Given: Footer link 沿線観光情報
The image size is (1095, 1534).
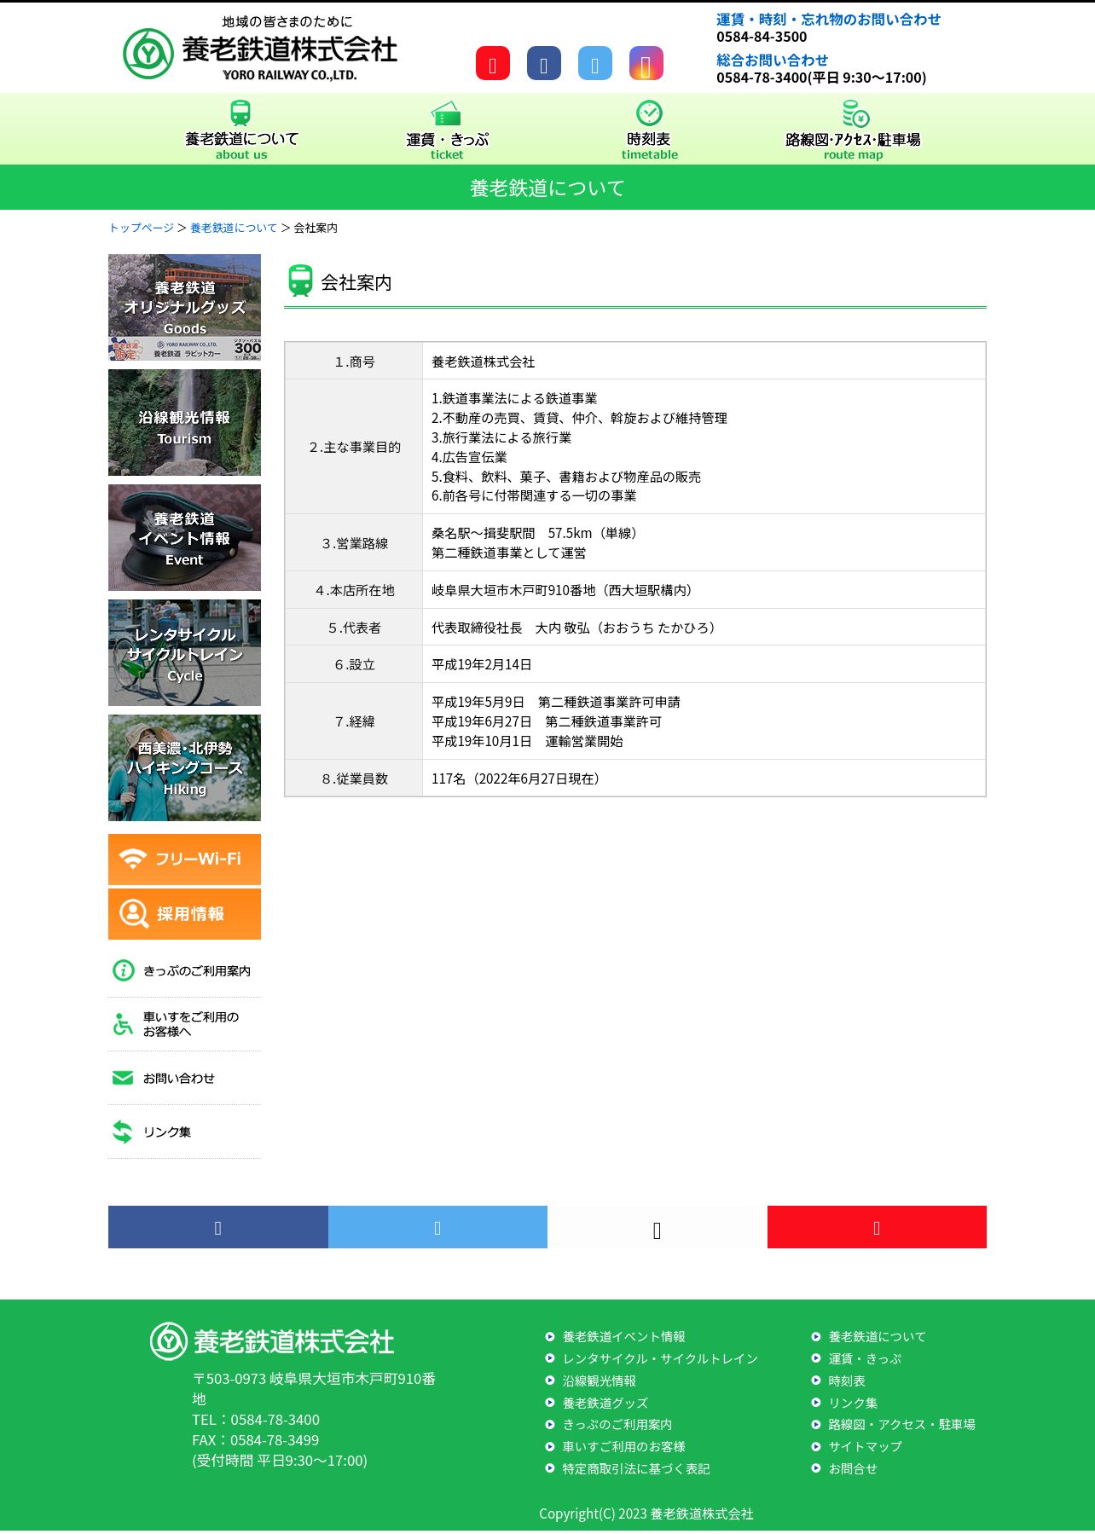Looking at the screenshot, I should click(x=600, y=1381).
